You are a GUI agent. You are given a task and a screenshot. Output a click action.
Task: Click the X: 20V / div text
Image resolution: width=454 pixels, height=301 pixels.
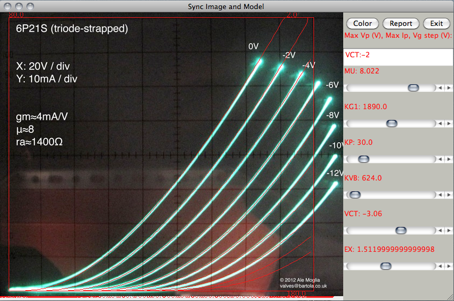point(43,66)
